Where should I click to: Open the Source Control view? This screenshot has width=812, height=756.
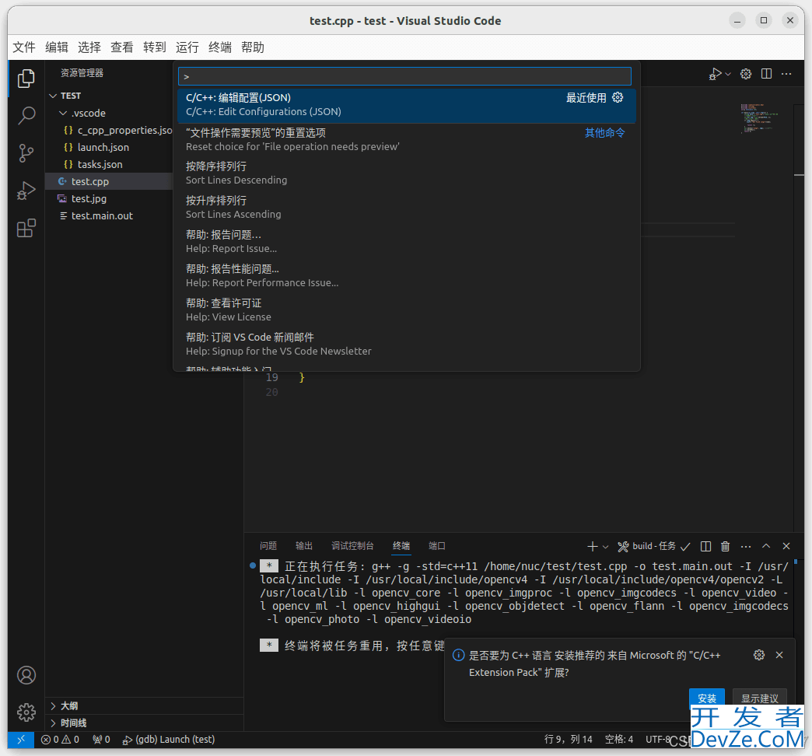point(26,153)
